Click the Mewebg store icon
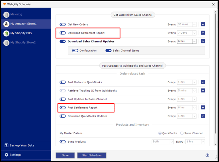The image size is (219, 162). 6,15
